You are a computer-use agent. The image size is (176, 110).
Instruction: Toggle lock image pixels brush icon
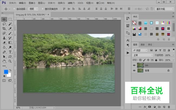click(x=144, y=60)
